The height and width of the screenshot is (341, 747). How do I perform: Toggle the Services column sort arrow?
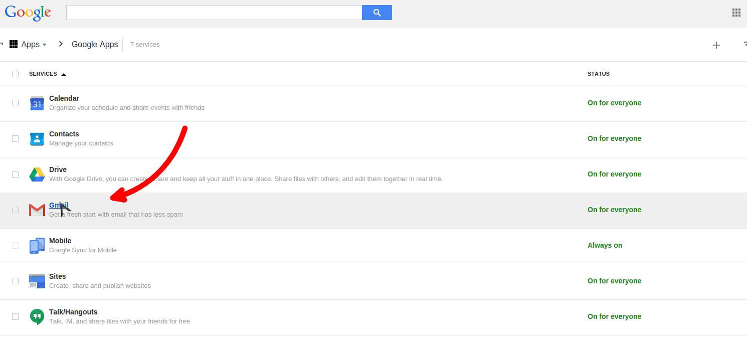click(64, 74)
